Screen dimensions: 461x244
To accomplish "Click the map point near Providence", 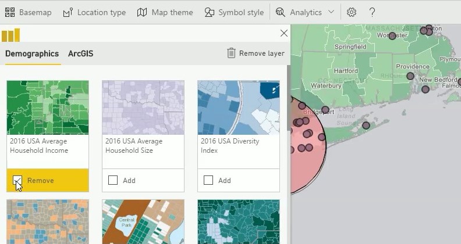I will 410,76.
